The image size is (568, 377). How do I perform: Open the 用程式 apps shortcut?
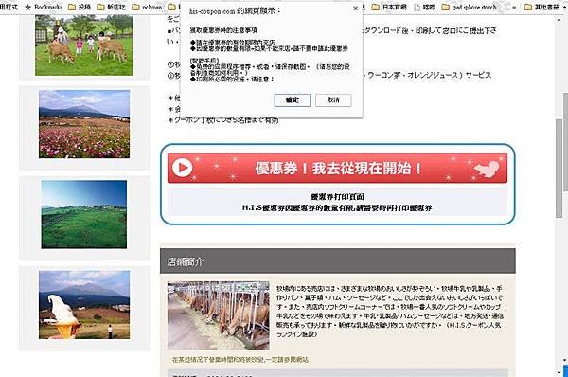point(9,7)
